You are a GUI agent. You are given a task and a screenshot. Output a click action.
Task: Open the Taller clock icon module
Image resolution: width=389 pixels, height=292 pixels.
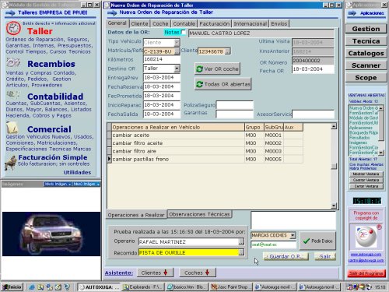(x=13, y=28)
